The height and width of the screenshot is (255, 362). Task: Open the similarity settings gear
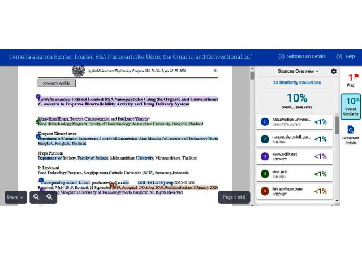click(333, 72)
